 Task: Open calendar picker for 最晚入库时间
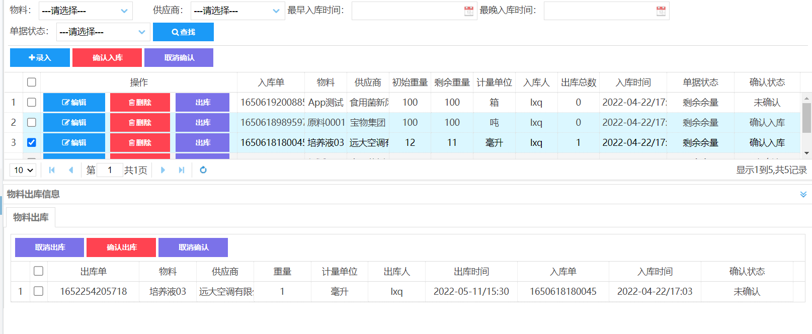[x=661, y=11]
